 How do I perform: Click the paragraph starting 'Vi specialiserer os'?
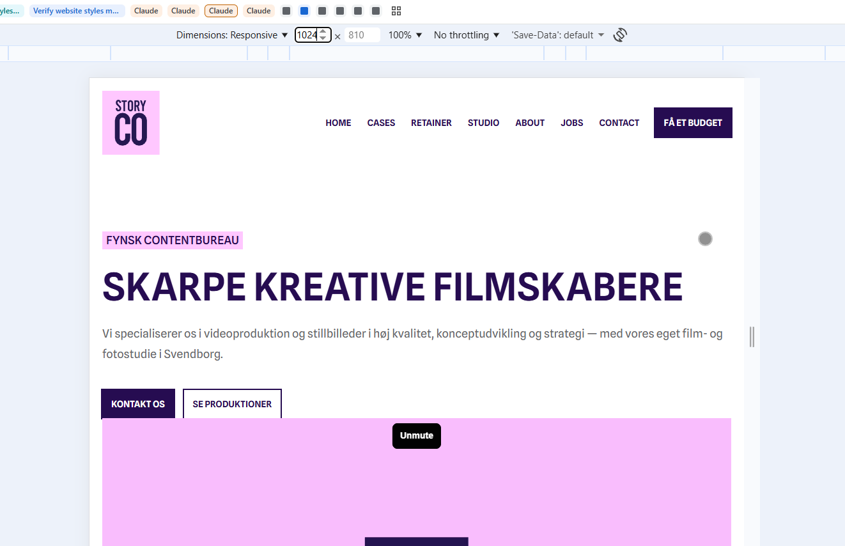click(412, 344)
